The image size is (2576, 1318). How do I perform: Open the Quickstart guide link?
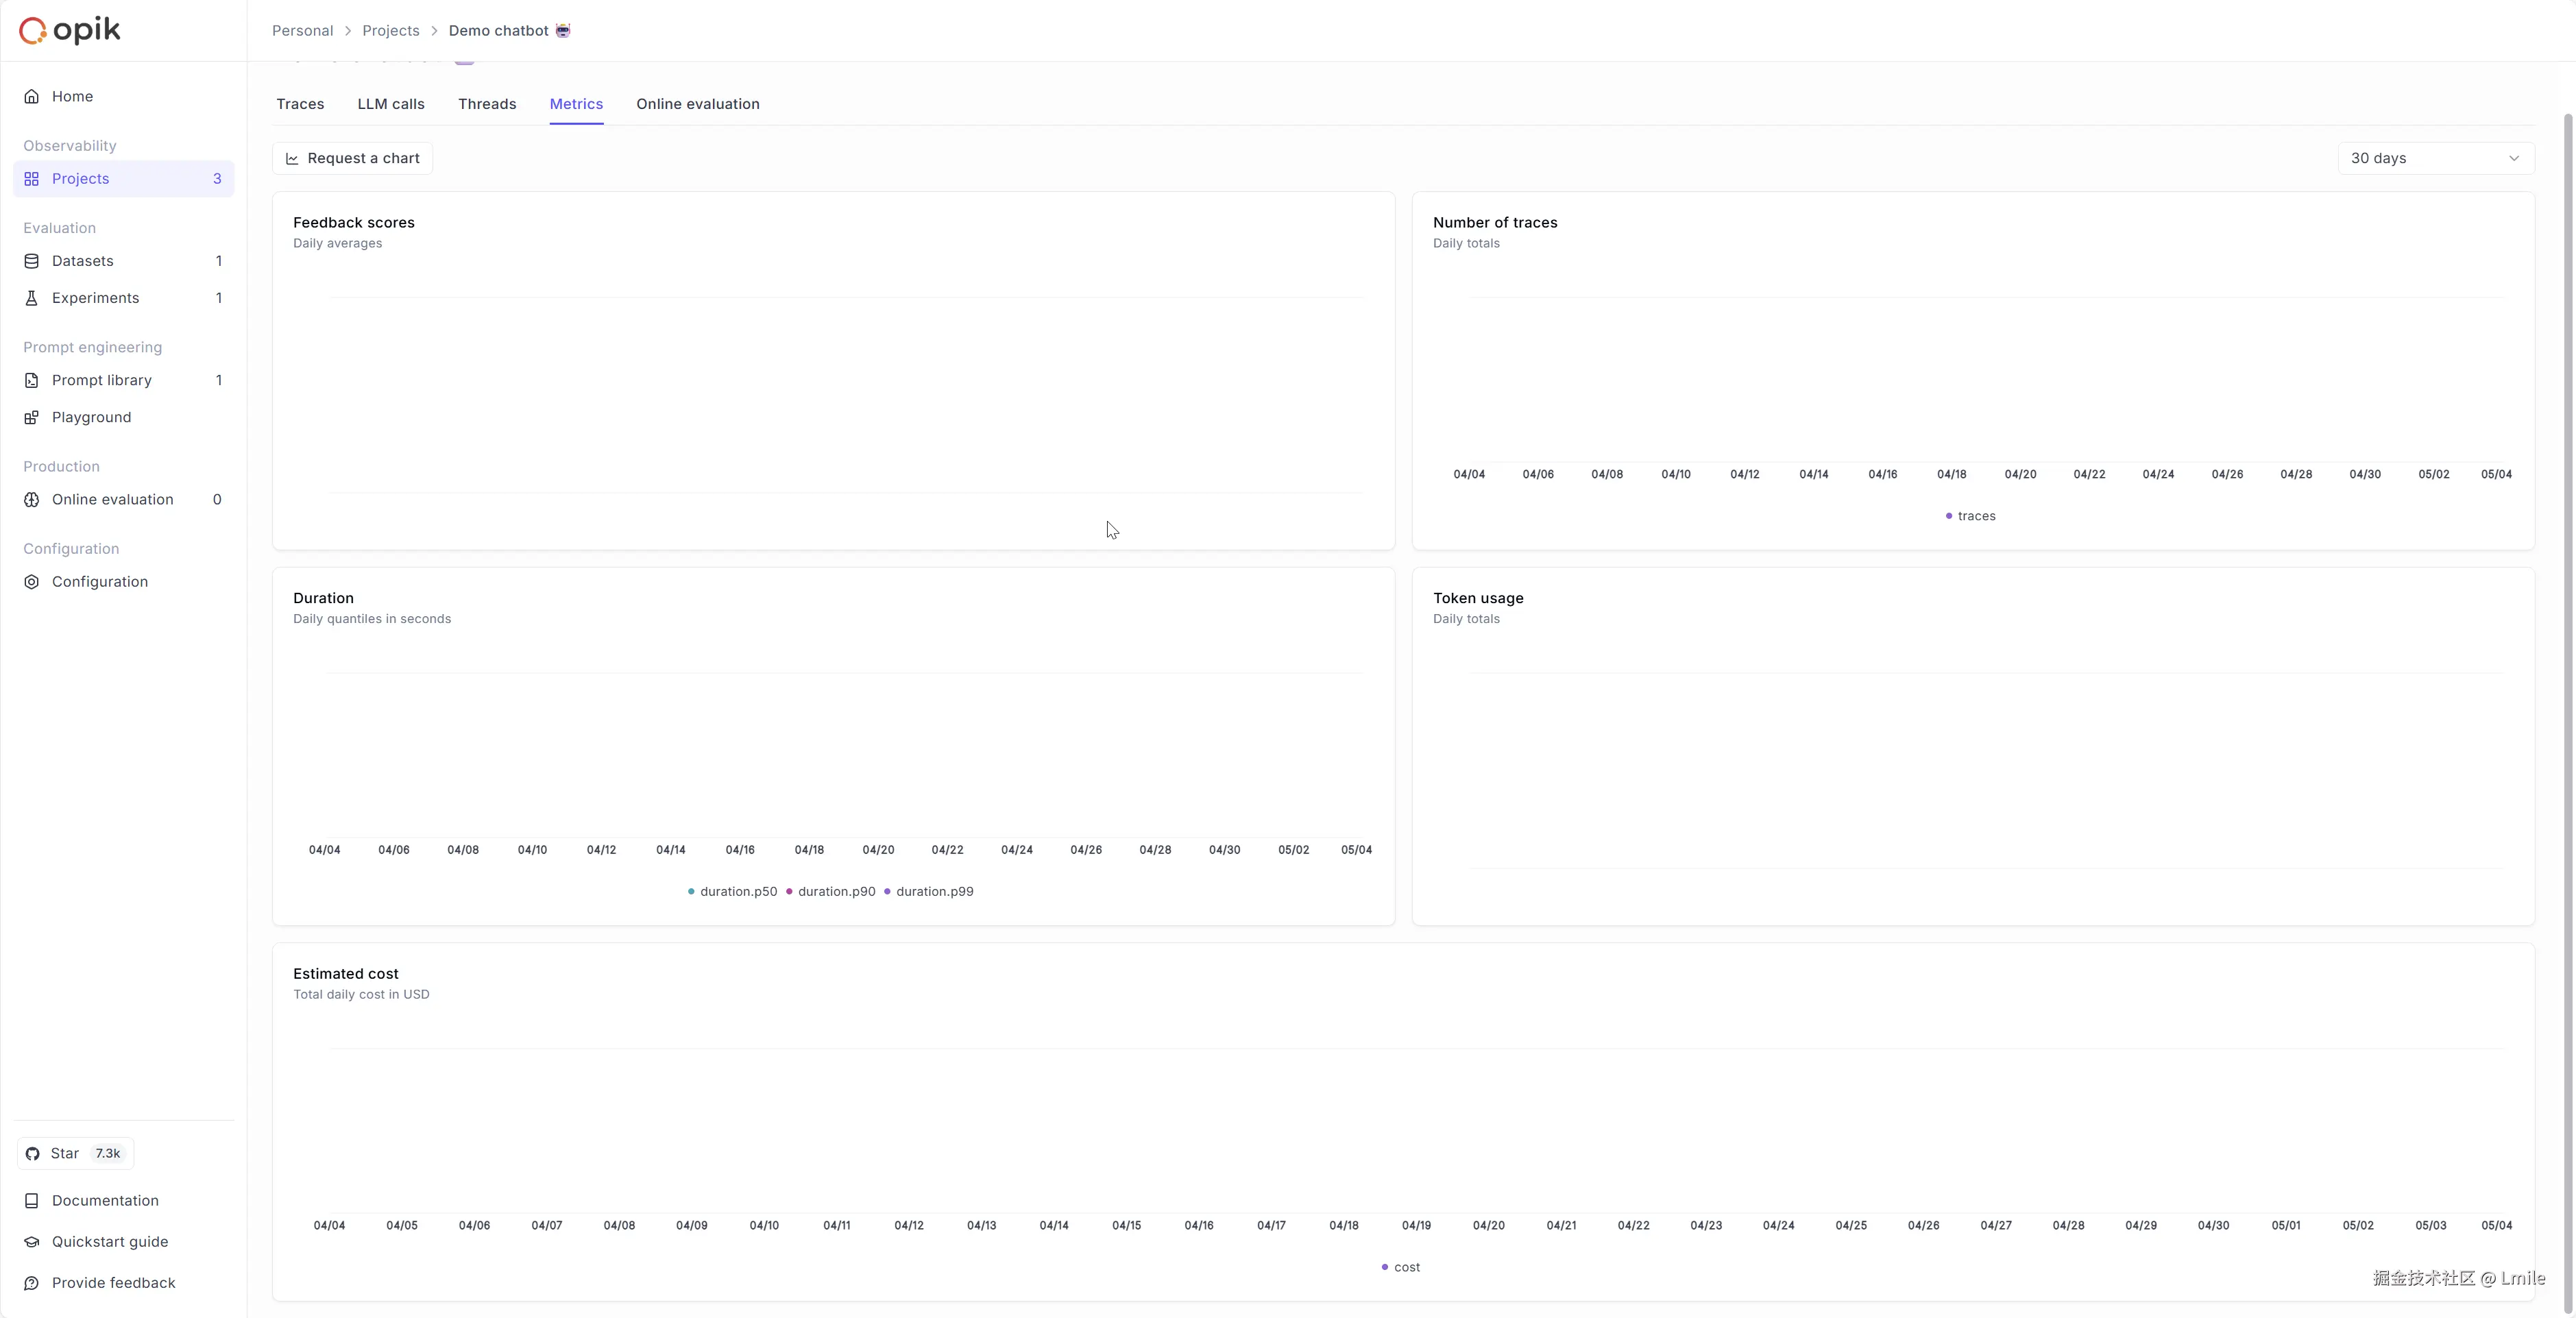click(x=110, y=1241)
